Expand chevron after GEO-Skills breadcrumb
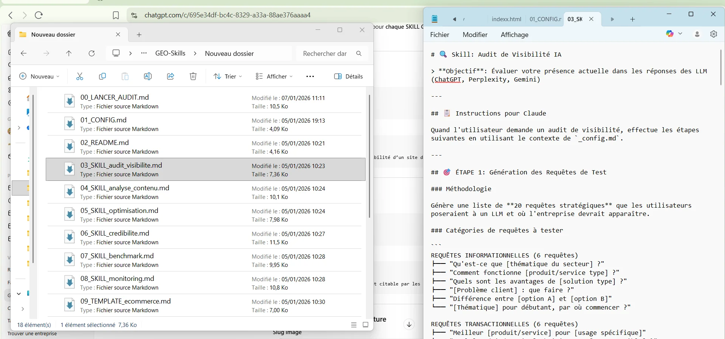725x339 pixels. [x=195, y=54]
